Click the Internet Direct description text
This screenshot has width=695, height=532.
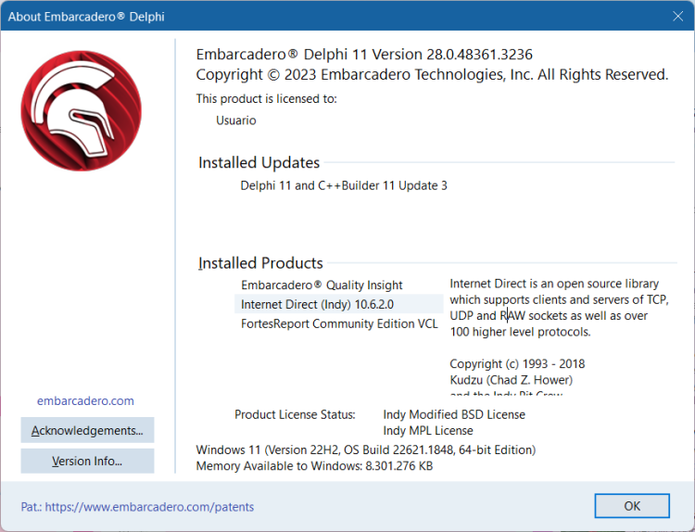559,308
